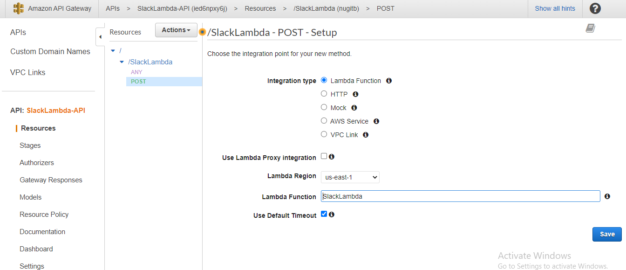Enable Use Lambda Proxy integration checkbox
This screenshot has width=626, height=270.
click(x=324, y=156)
